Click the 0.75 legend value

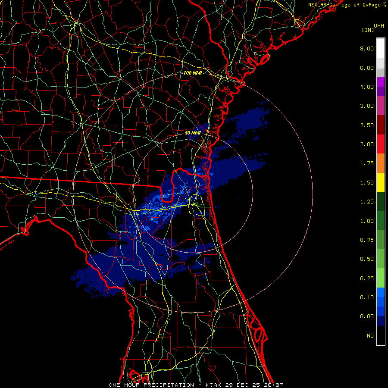point(367,240)
